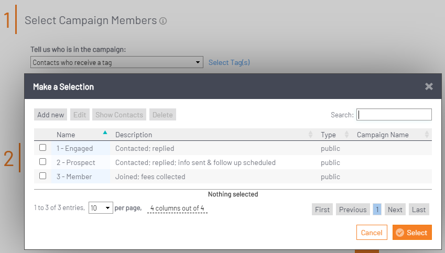Sort by Description column arrows
Screen dimensions: 445x253
(x=310, y=135)
